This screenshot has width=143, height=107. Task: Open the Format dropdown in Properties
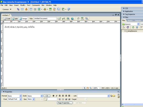(15, 96)
